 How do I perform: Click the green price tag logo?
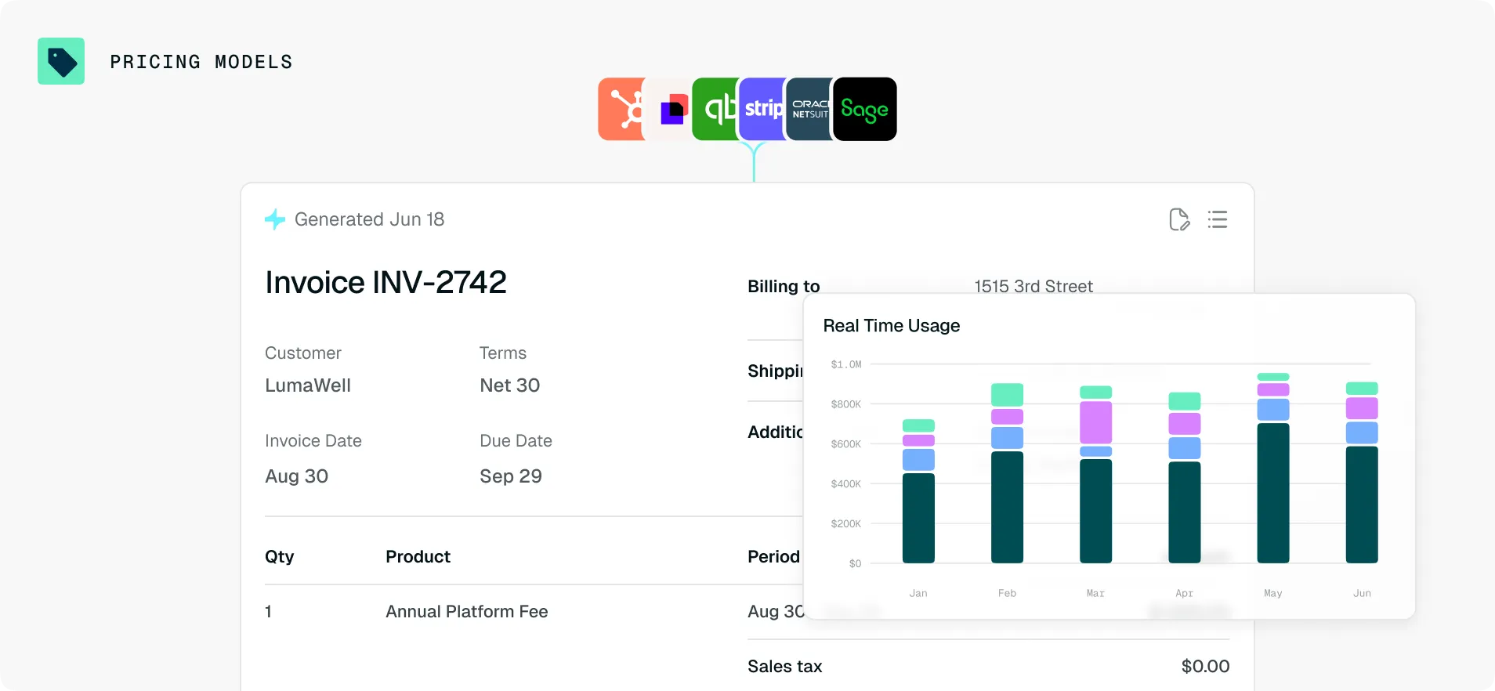tap(61, 61)
